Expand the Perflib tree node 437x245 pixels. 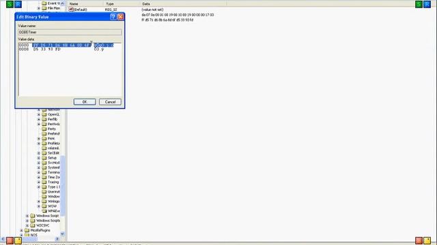tap(39, 119)
